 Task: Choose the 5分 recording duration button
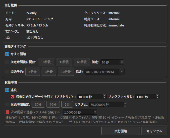tap(67, 104)
